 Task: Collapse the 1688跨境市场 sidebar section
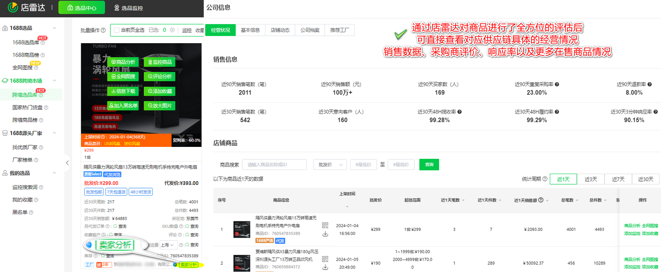pyautogui.click(x=55, y=81)
